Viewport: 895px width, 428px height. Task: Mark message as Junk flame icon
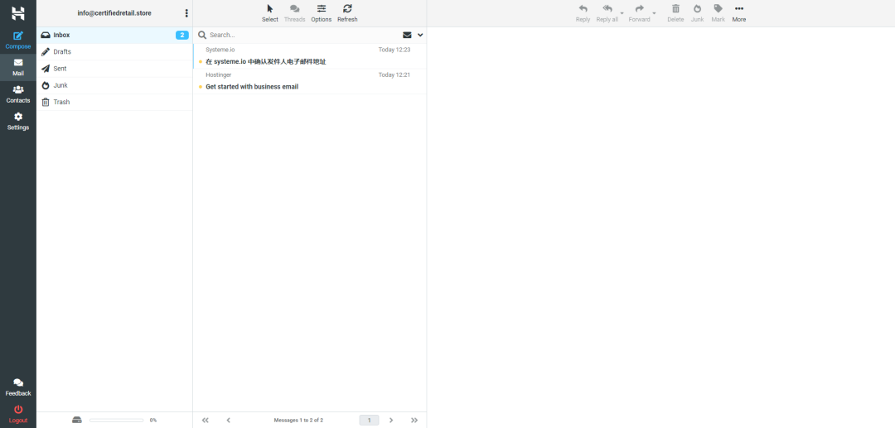click(x=698, y=13)
